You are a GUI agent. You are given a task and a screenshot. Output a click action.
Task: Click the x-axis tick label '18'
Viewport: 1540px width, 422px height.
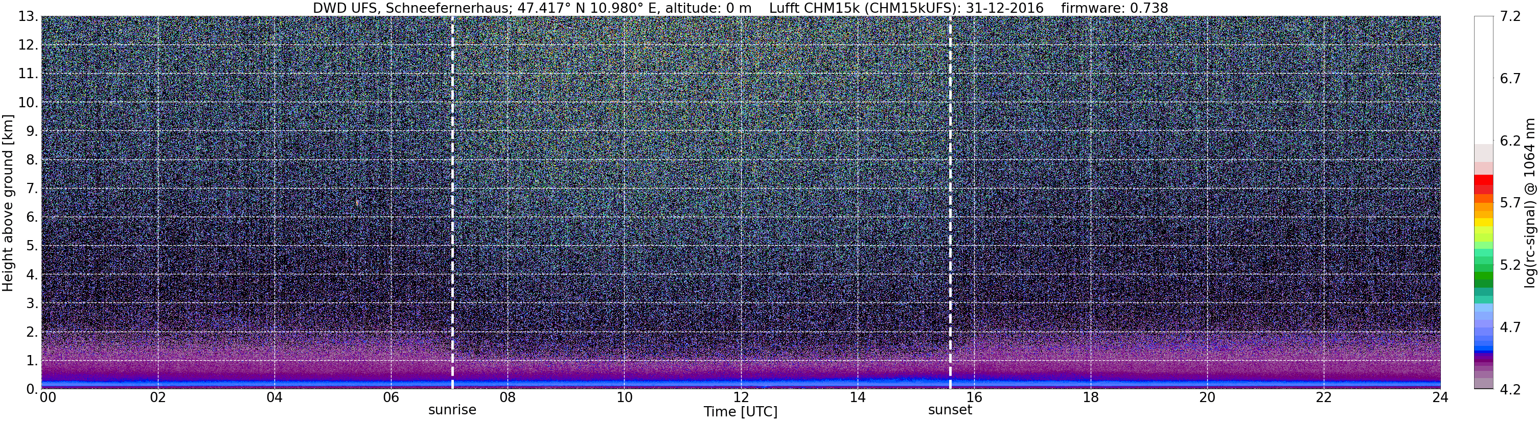tap(1090, 398)
